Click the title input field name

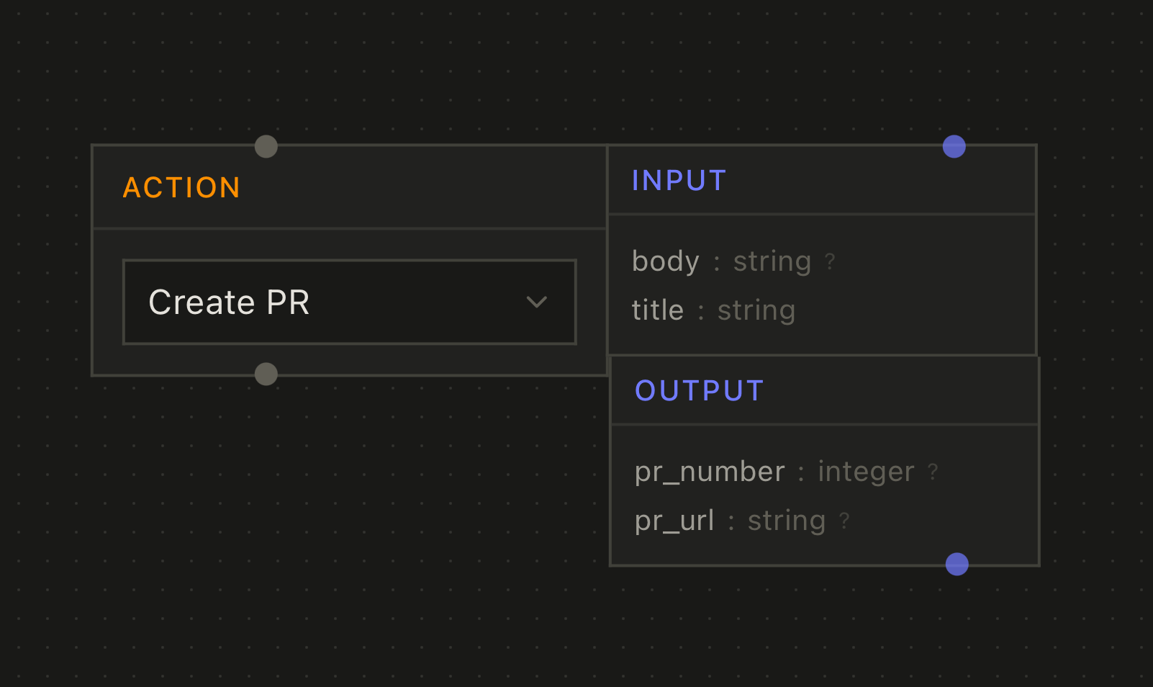click(x=657, y=310)
